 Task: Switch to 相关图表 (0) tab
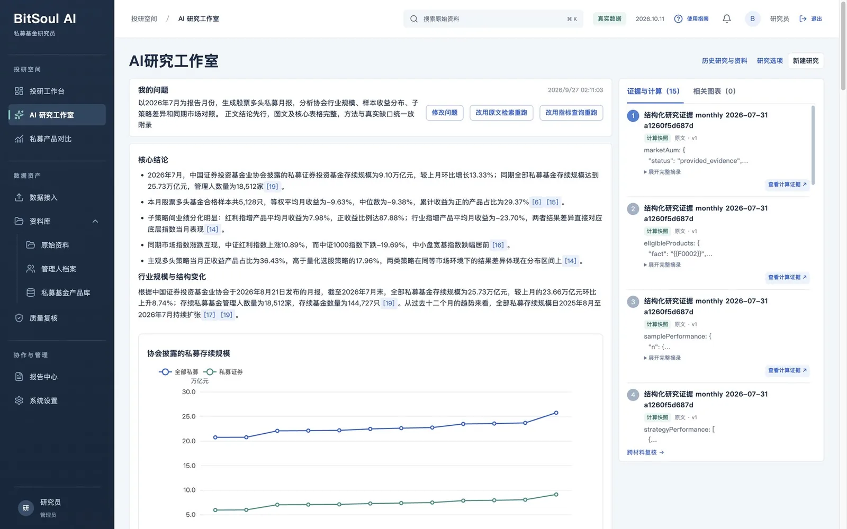(x=714, y=91)
